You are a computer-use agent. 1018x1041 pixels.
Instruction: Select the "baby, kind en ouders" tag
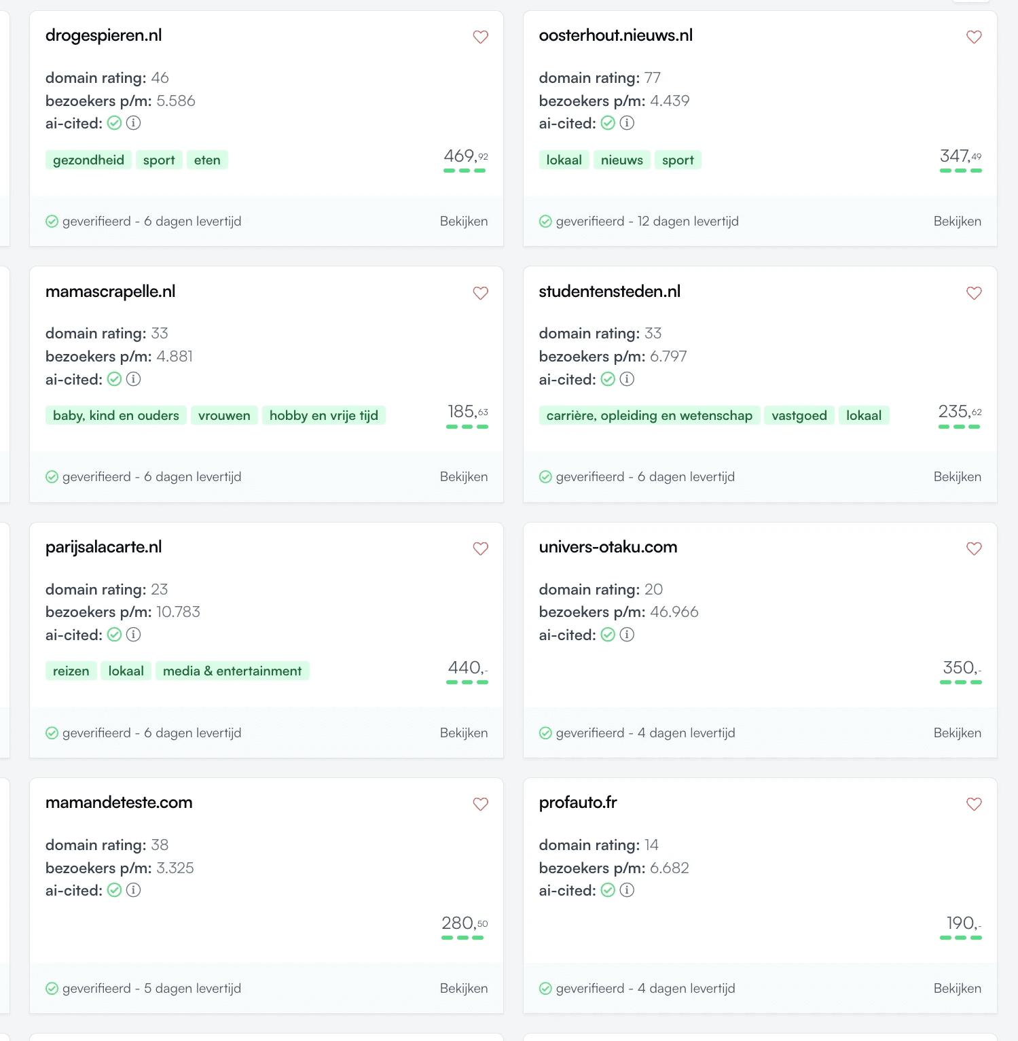coord(115,414)
